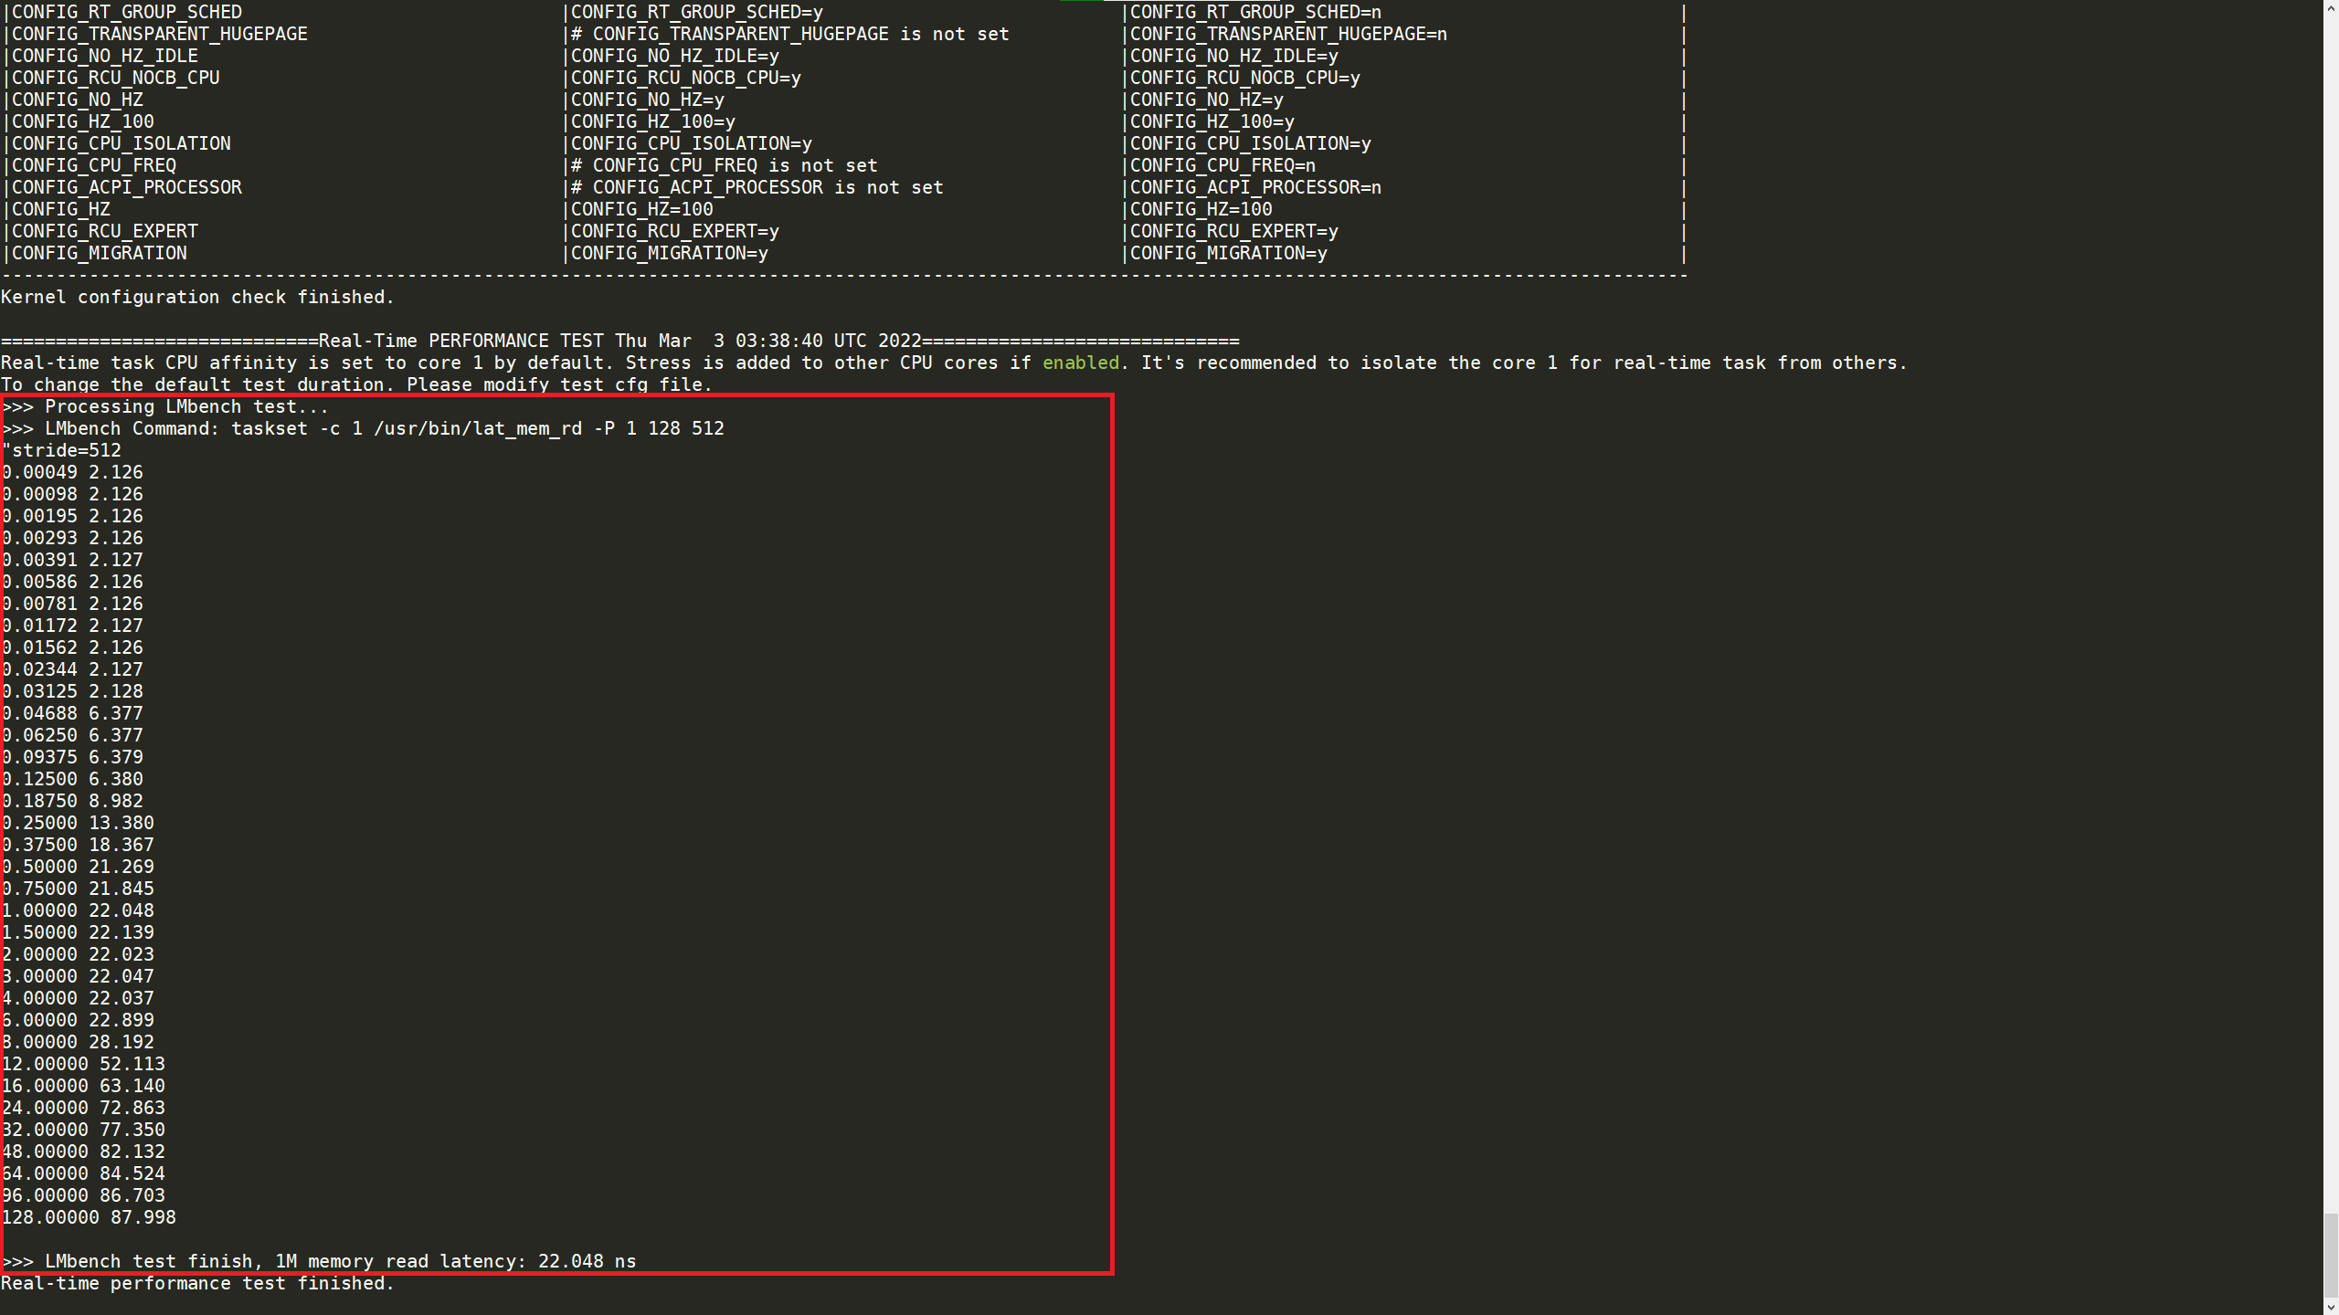The width and height of the screenshot is (2339, 1315).
Task: Click the '0.25000 13.380' result line
Action: pyautogui.click(x=78, y=823)
